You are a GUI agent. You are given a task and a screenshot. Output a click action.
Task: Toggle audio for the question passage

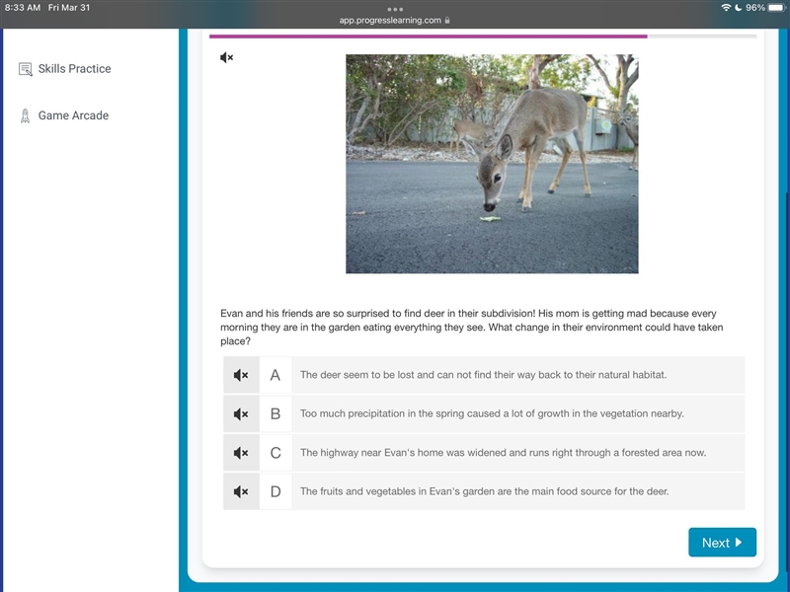click(227, 58)
